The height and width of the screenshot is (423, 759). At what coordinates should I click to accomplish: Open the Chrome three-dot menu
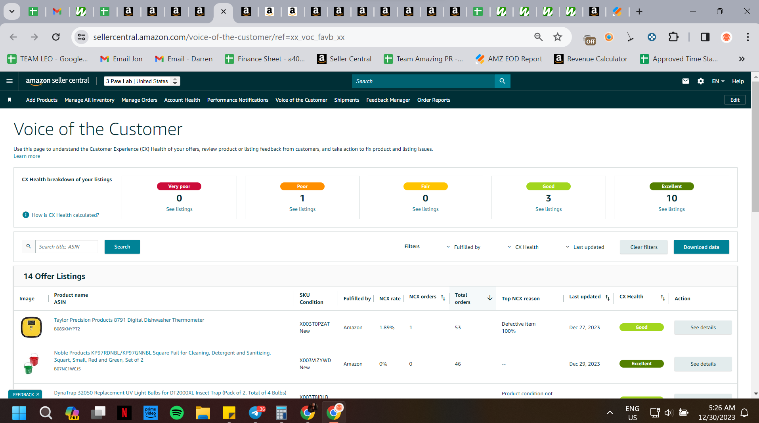coord(748,37)
